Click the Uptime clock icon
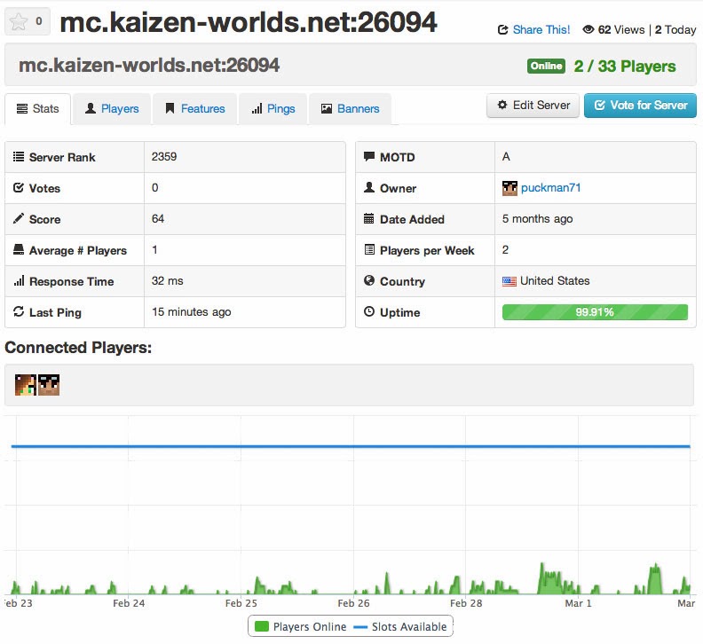 (369, 311)
